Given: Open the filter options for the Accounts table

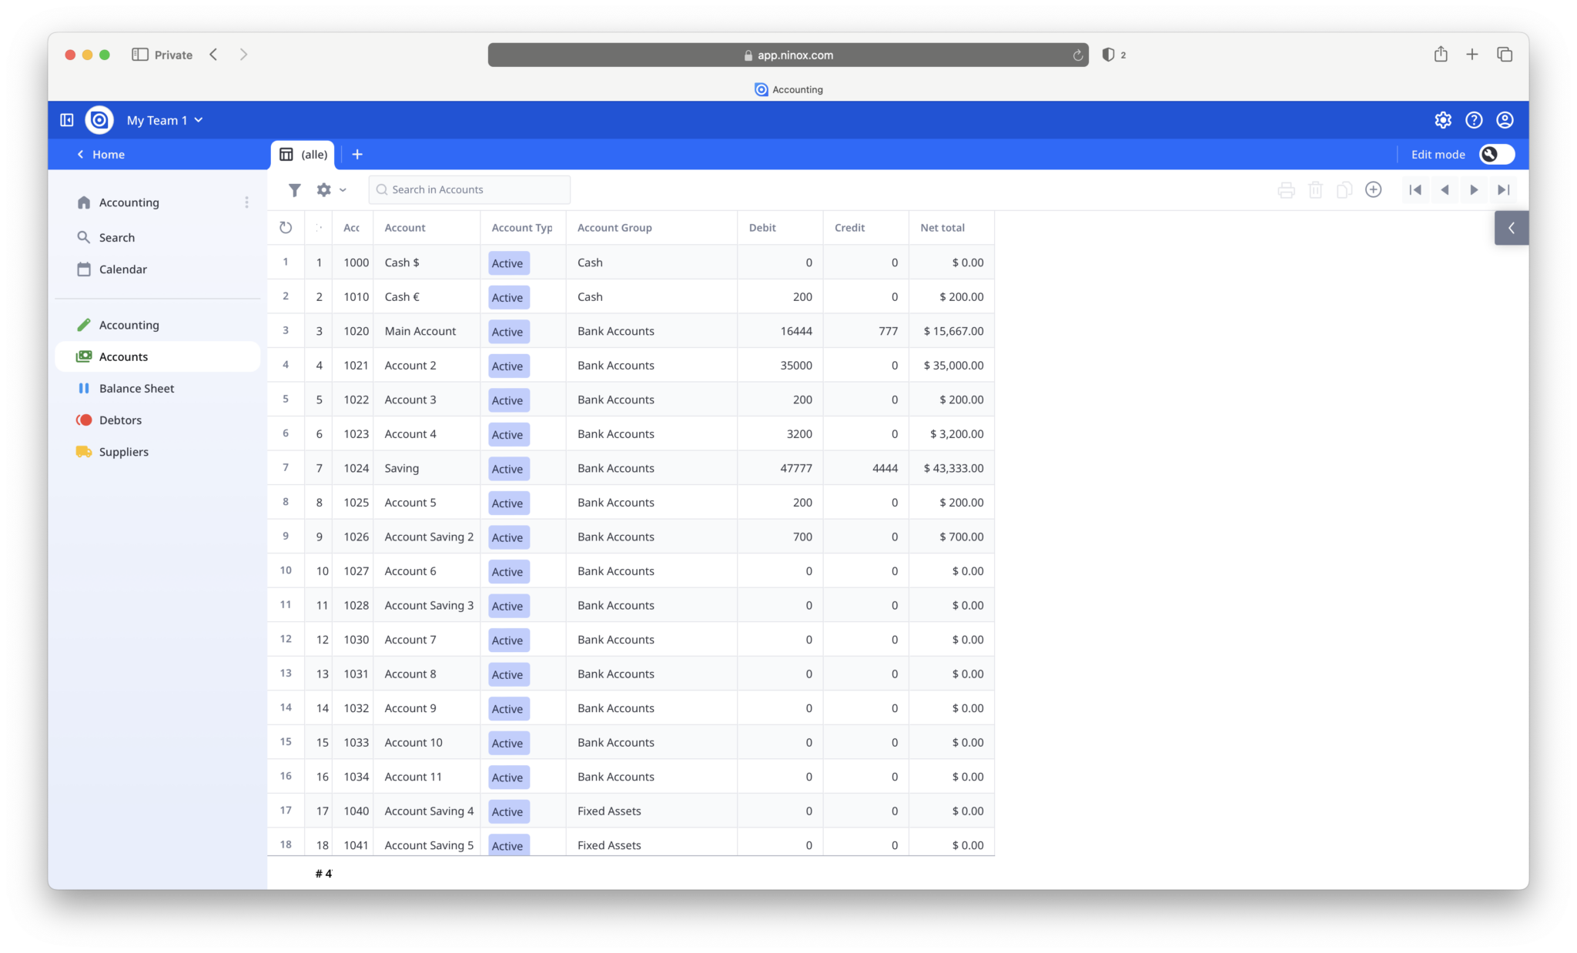Looking at the screenshot, I should pyautogui.click(x=295, y=189).
